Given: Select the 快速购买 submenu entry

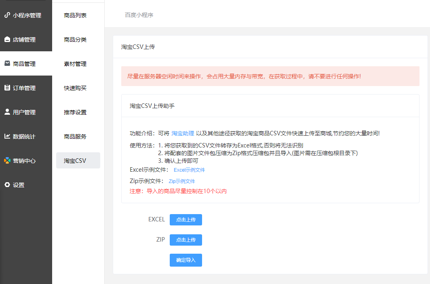Looking at the screenshot, I should point(75,88).
